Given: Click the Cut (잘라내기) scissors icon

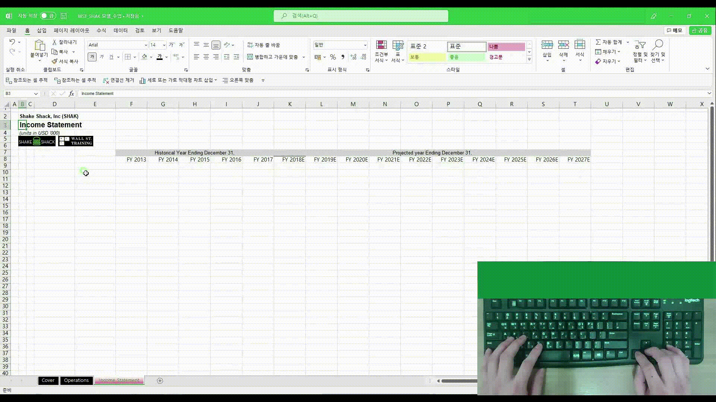Looking at the screenshot, I should tap(54, 42).
